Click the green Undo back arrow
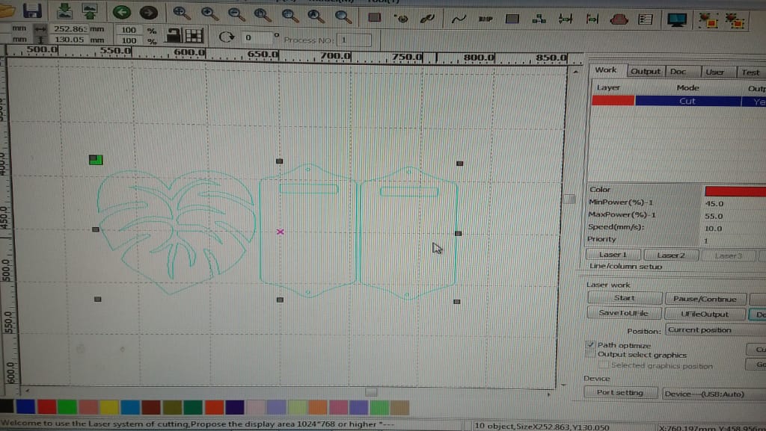Viewport: 766px width, 431px height. (122, 12)
